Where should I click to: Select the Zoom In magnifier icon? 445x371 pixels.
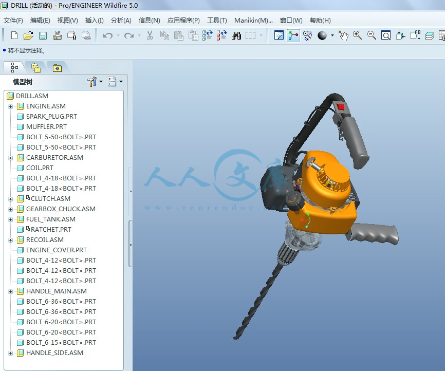[x=358, y=35]
